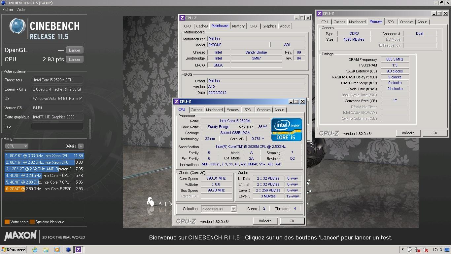Launch the OpenGL test with Lancer
The width and height of the screenshot is (451, 254).
[75, 50]
